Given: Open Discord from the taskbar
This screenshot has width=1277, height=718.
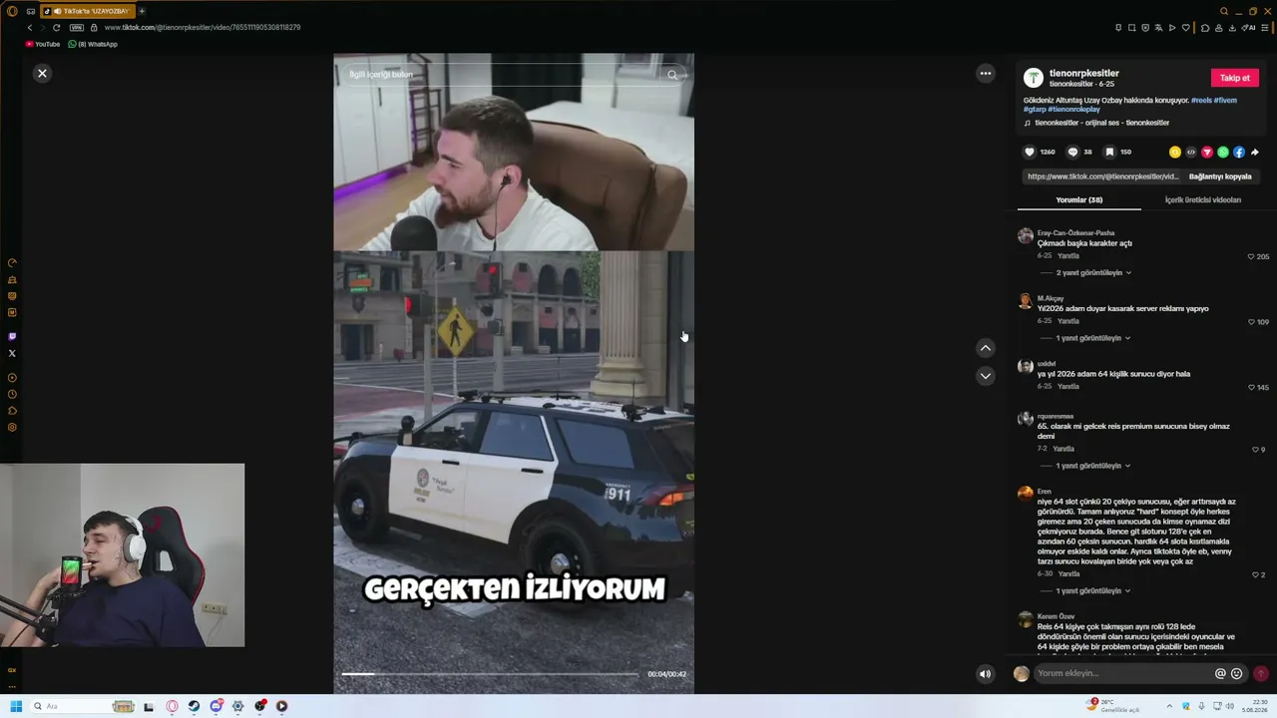Looking at the screenshot, I should tap(215, 706).
